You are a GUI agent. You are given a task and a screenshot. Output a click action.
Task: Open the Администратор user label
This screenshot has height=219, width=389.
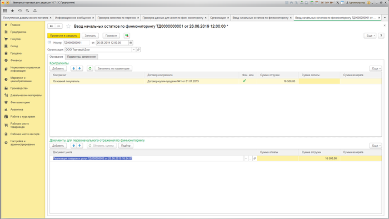pos(356,3)
